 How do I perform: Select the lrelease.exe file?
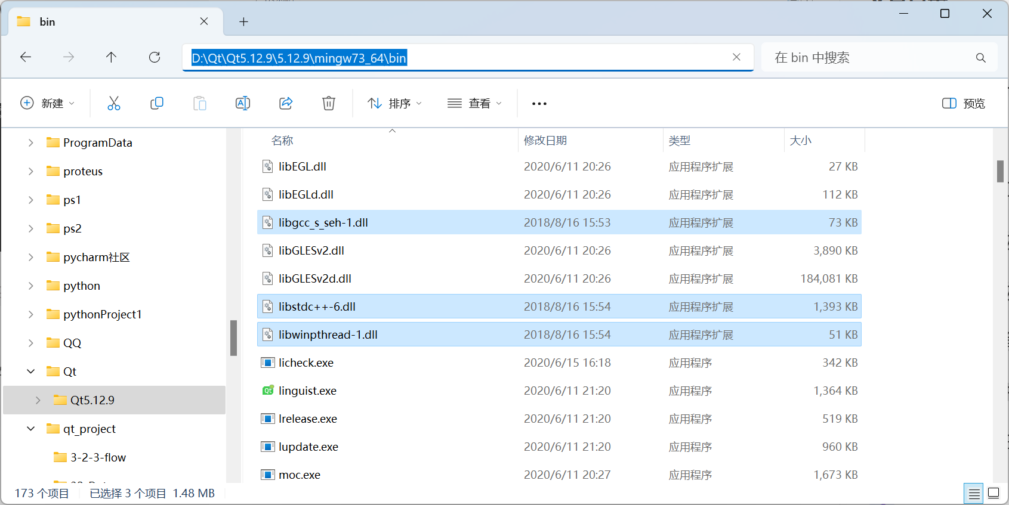[x=559, y=419]
